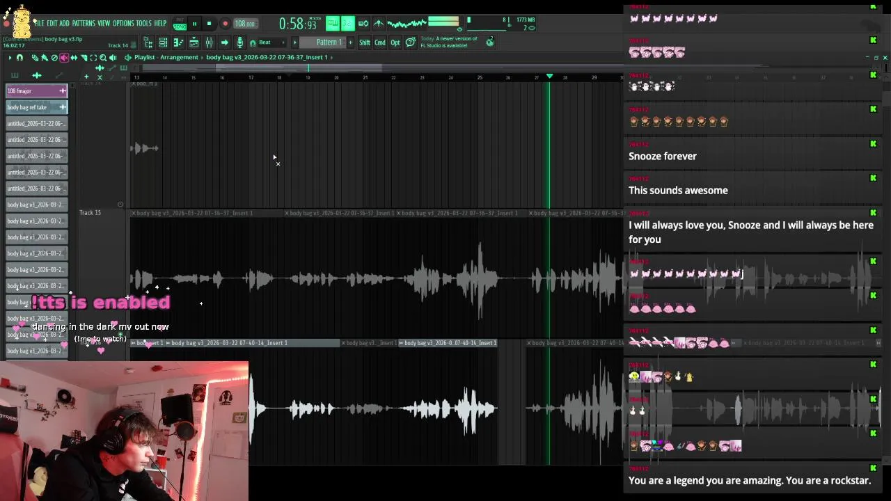This screenshot has width=891, height=501.
Task: Select the Draw pencil tool
Action: (35, 58)
